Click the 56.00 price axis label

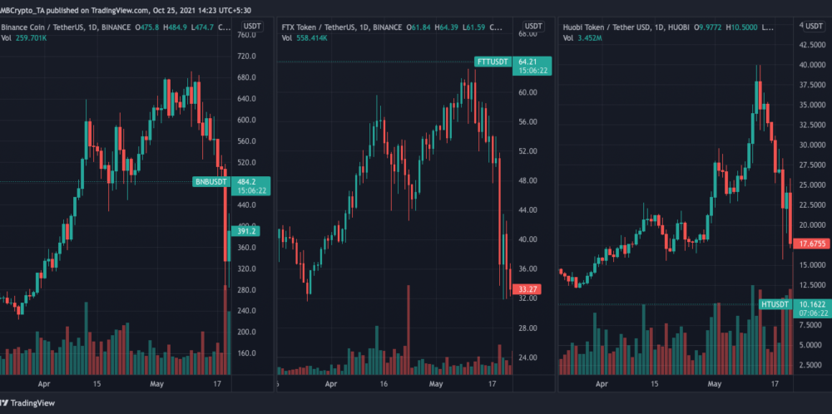[527, 121]
